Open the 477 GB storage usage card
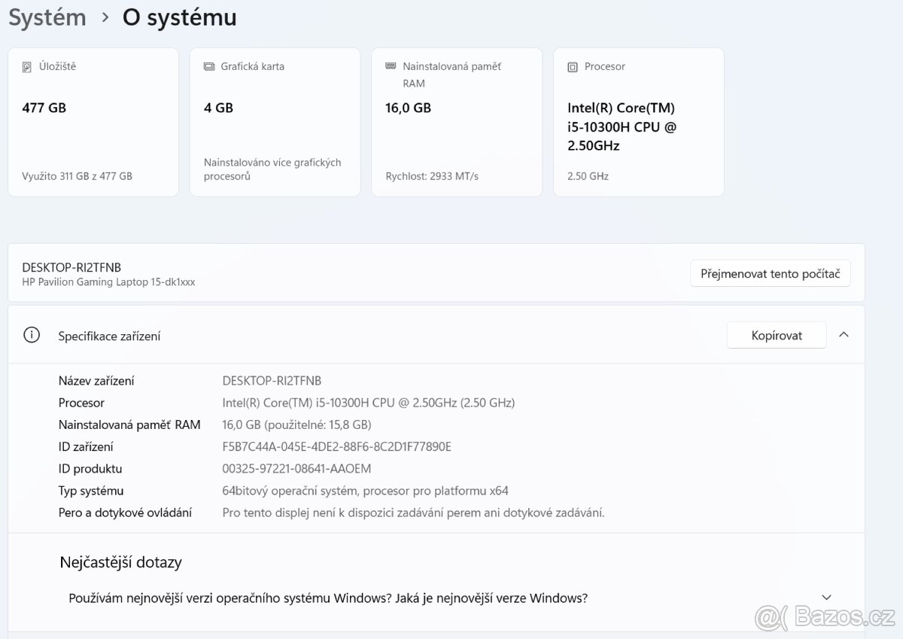903x639 pixels. [93, 122]
